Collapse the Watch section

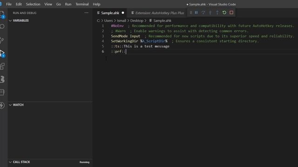coord(10,105)
